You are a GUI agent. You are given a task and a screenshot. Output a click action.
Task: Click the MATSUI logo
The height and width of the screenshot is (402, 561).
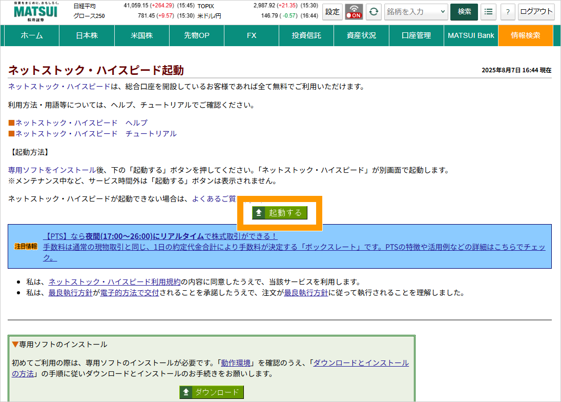[35, 11]
